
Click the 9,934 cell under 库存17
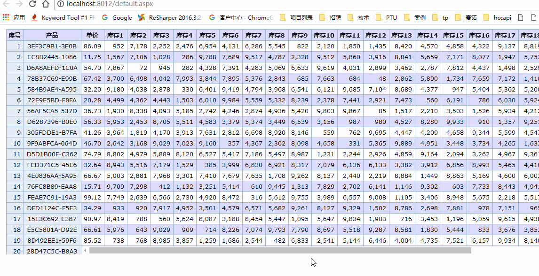[x=506, y=241]
